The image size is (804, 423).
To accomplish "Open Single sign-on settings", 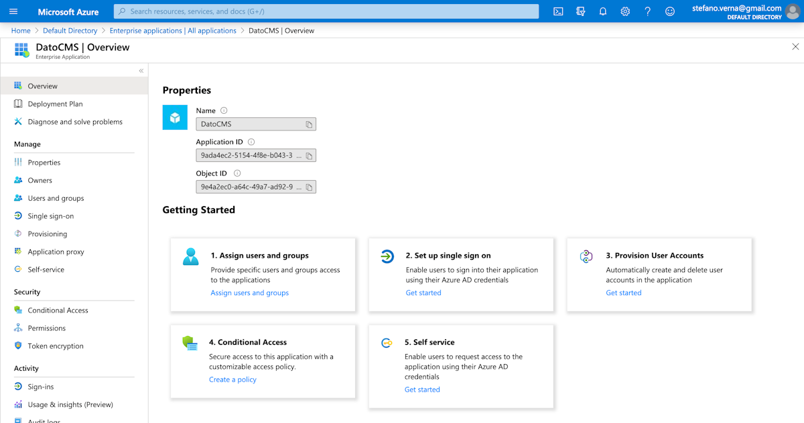I will (x=50, y=216).
